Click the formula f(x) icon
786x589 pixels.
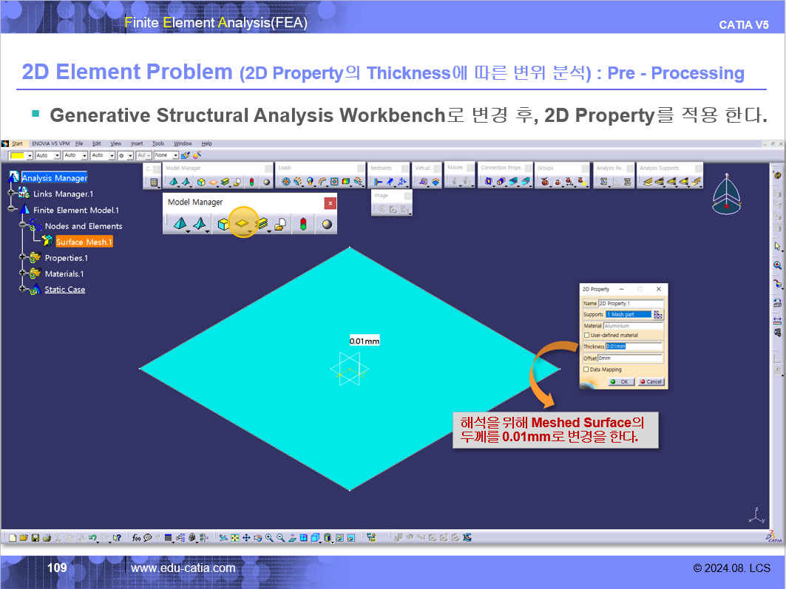[136, 537]
